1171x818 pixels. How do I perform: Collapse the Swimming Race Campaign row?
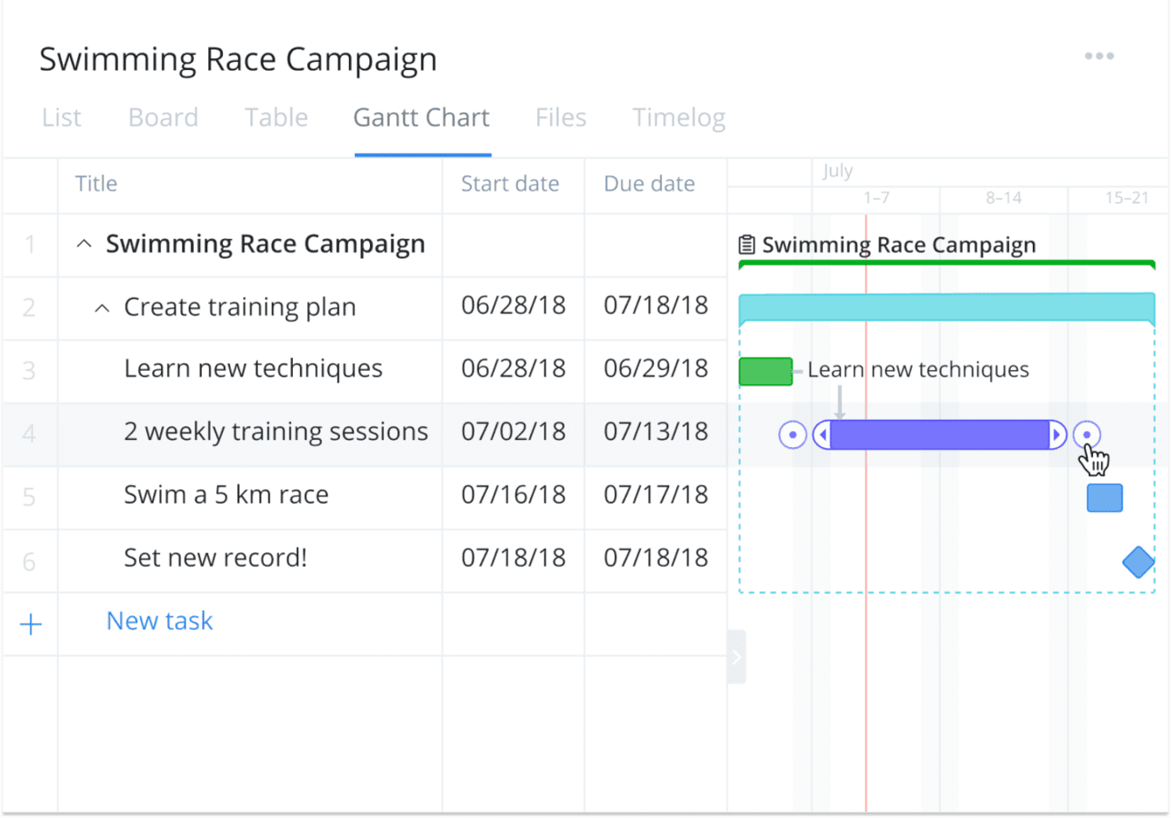point(84,243)
